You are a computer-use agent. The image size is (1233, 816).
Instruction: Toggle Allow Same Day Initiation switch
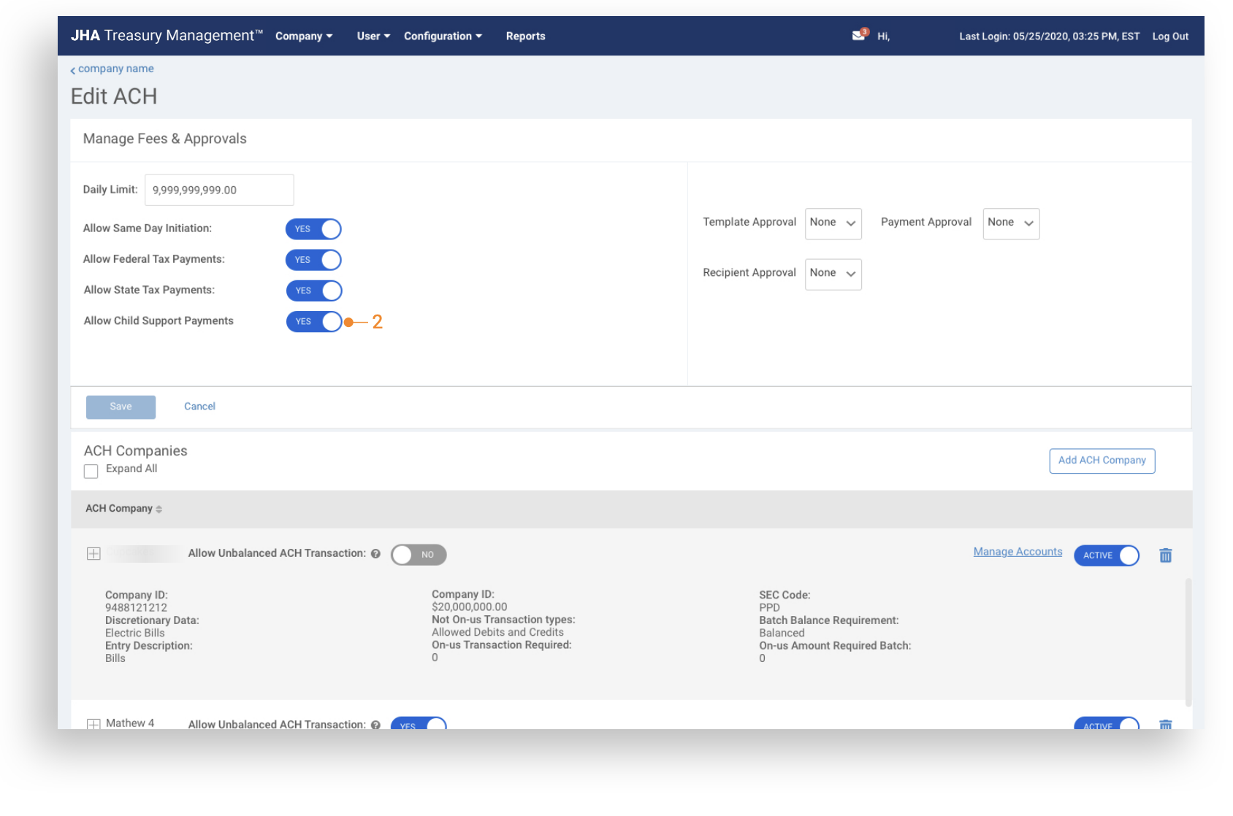coord(313,229)
